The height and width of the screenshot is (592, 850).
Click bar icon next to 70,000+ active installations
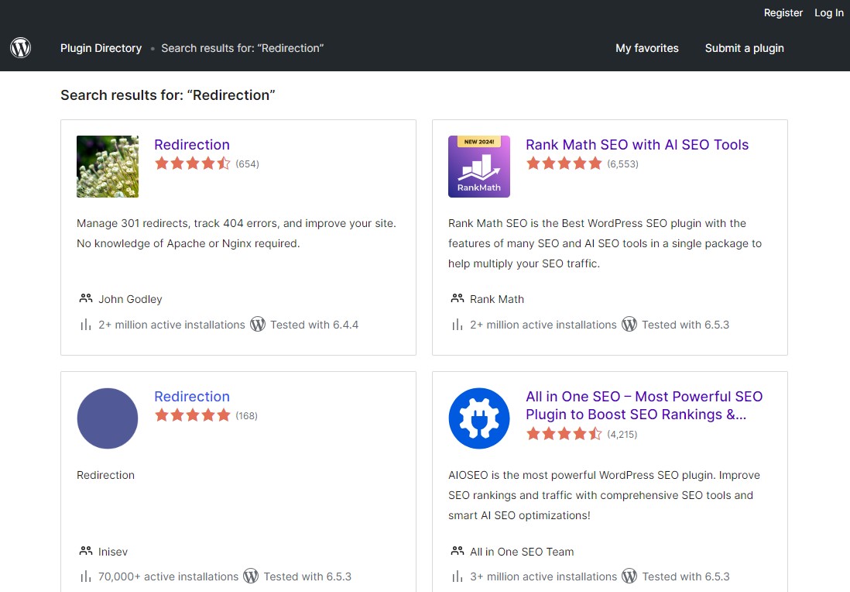(86, 577)
